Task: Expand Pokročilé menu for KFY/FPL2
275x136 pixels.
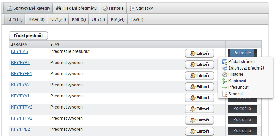Action: (x=242, y=131)
